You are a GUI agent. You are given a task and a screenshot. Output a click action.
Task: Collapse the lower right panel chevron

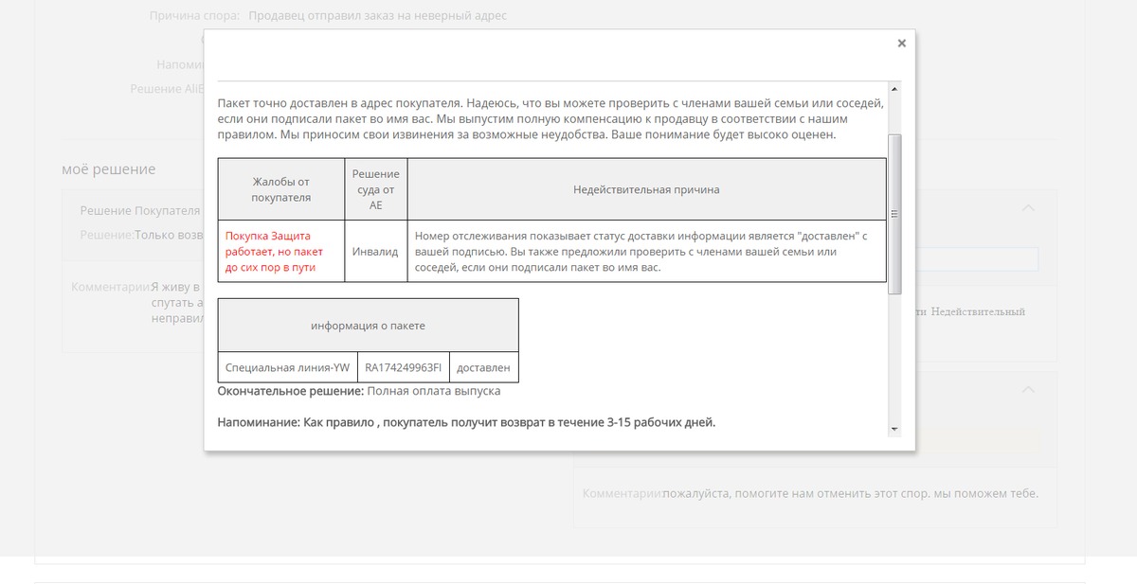pyautogui.click(x=1028, y=389)
